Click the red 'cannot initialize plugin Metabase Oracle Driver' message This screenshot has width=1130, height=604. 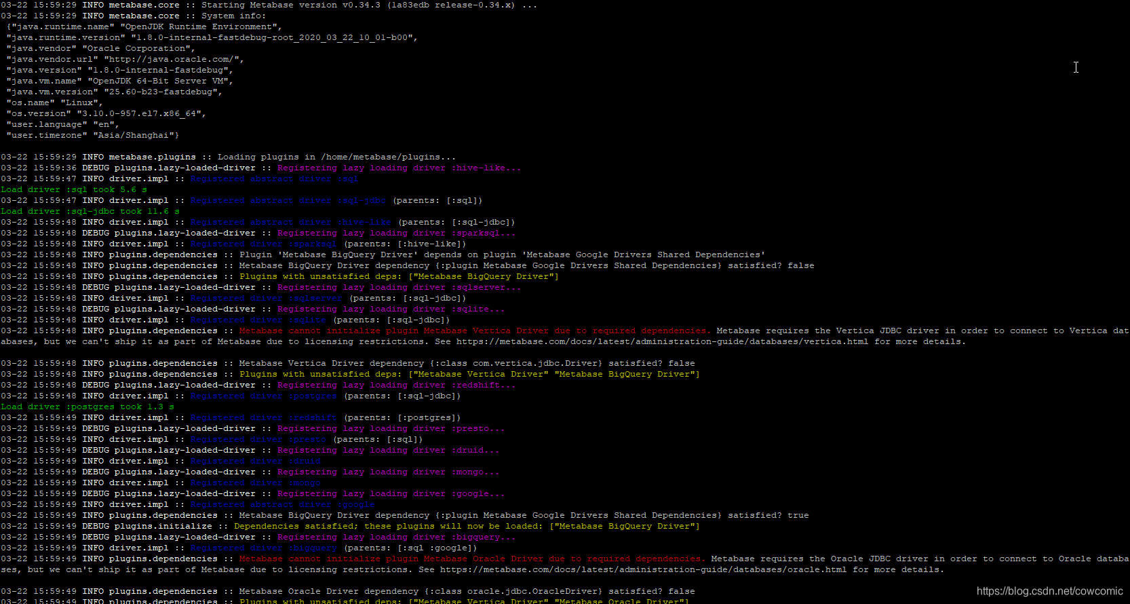pos(473,559)
